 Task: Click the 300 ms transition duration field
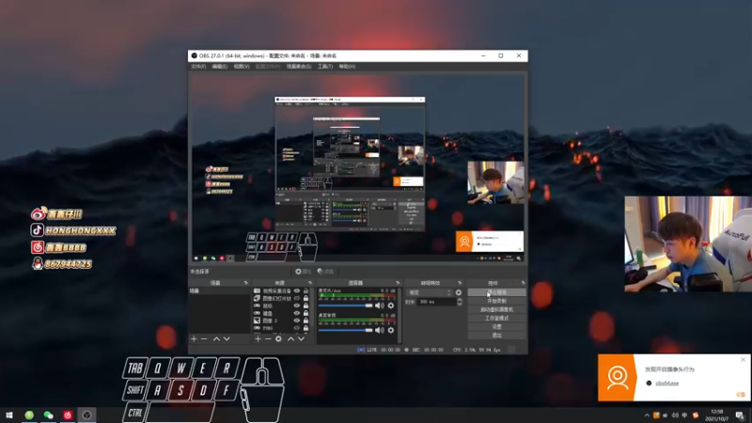click(x=437, y=302)
